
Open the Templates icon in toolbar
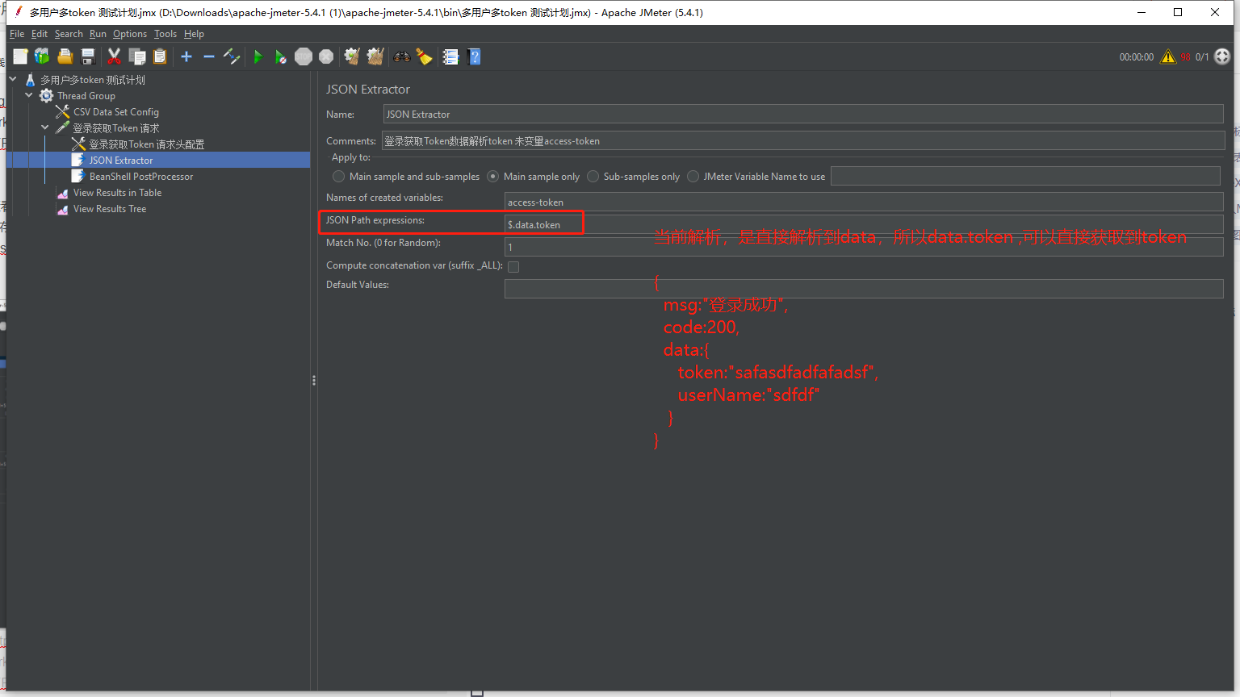(42, 56)
